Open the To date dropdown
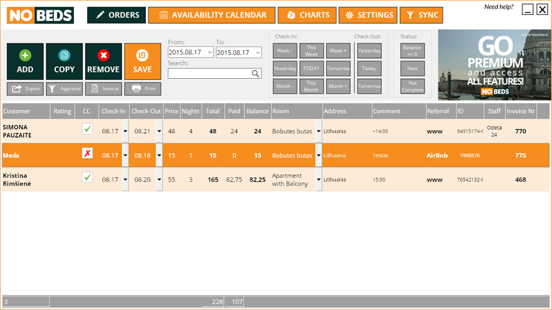The image size is (552, 310). [257, 53]
